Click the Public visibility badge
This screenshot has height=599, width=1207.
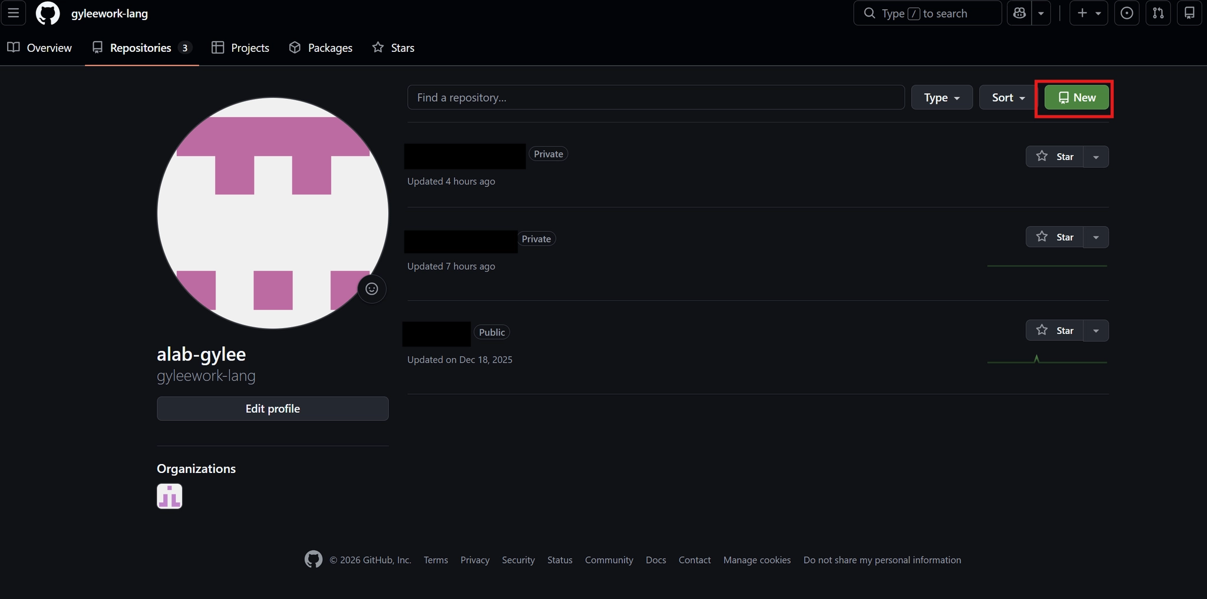click(x=492, y=332)
